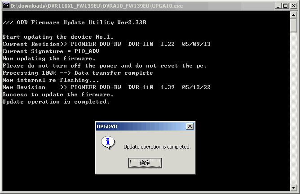Viewport: 300px width, 194px height.
Task: Click the 'Processing 100%' data transfer line
Action: (x=78, y=73)
